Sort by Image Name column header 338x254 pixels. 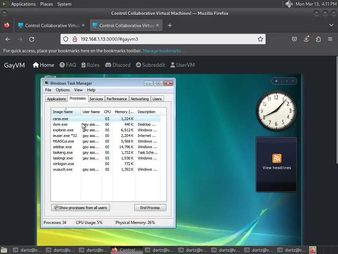(x=66, y=112)
